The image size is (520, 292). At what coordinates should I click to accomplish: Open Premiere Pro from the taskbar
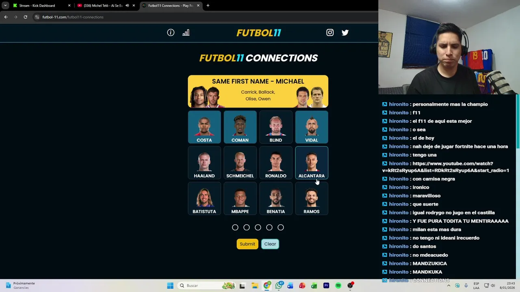pyautogui.click(x=326, y=286)
